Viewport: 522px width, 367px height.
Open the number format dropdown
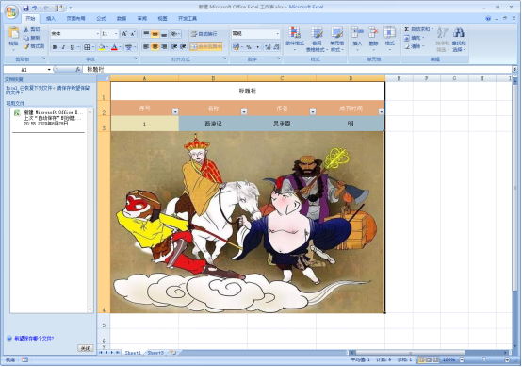(277, 34)
